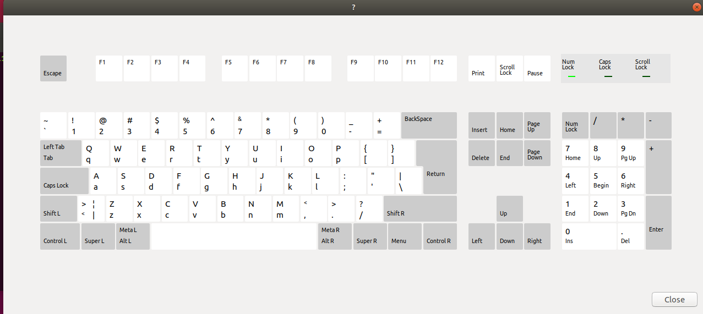Click the Caps Lock key
Viewport: 703px width, 314px height.
click(64, 181)
